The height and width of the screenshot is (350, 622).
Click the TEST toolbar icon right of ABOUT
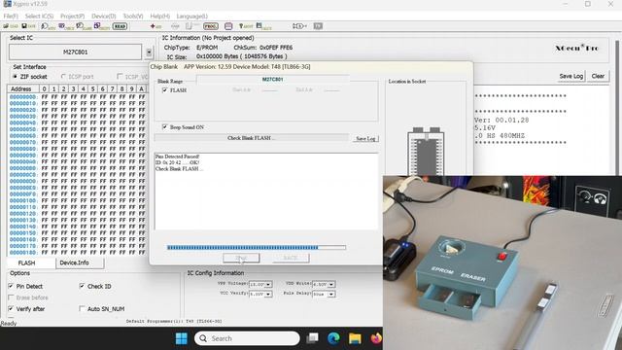click(263, 26)
